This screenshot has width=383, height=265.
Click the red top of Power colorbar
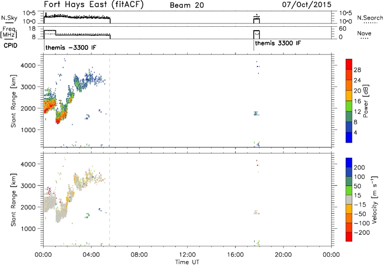[349, 64]
